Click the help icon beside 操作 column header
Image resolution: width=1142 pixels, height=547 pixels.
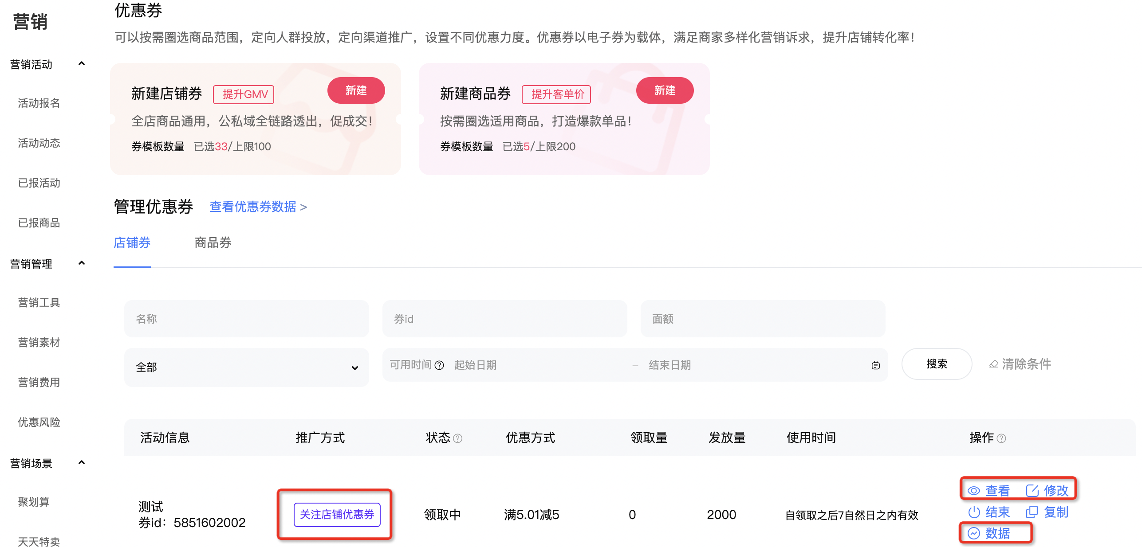(1001, 438)
